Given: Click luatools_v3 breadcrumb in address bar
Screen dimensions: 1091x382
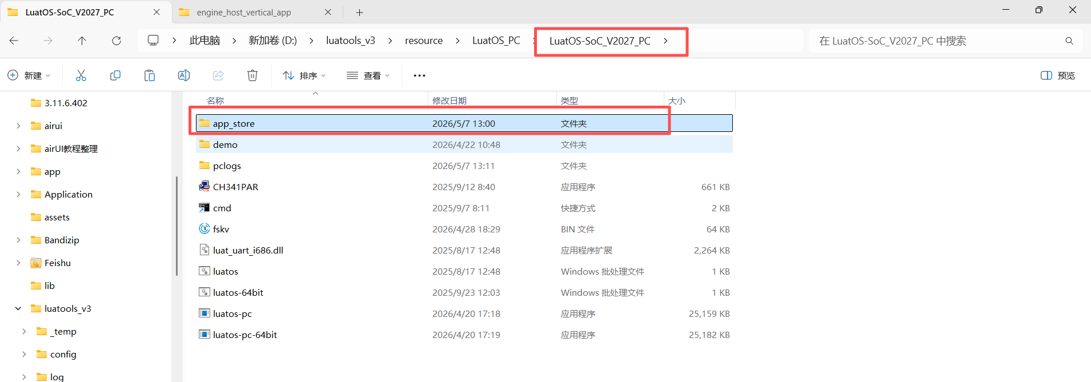Looking at the screenshot, I should point(351,41).
